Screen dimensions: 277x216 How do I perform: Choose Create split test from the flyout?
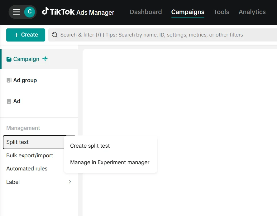90,146
